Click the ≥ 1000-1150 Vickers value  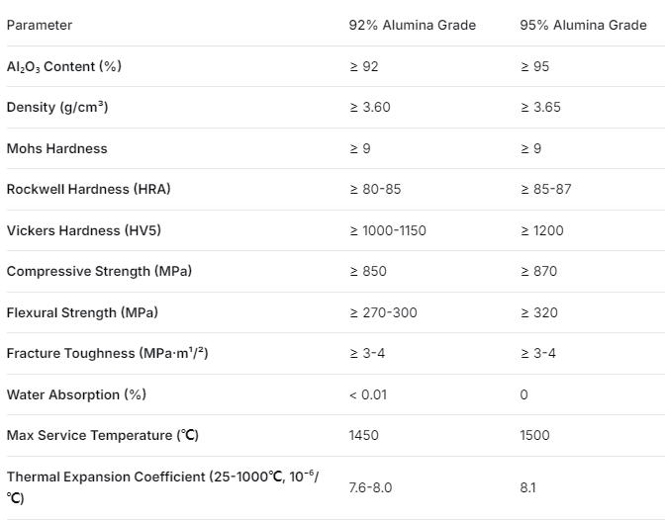click(388, 230)
